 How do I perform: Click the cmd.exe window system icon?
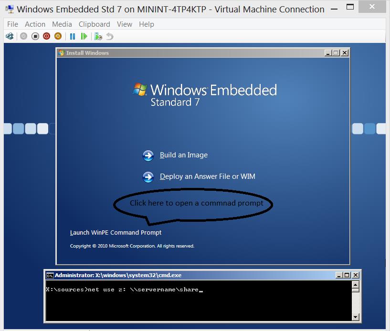[x=50, y=275]
